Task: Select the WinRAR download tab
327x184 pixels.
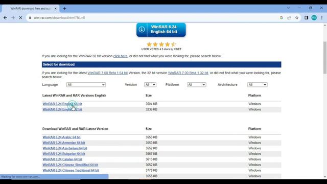Action: click(x=30, y=9)
